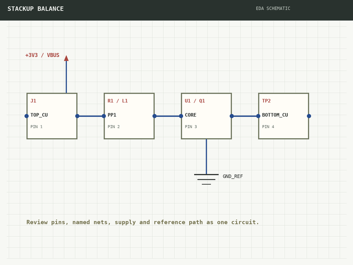Click the left pin dot of PP1 block
This screenshot has width=353, height=265.
click(x=104, y=116)
